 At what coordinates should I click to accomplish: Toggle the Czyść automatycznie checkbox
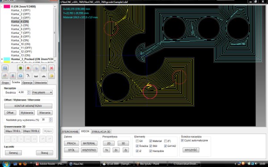point(182,140)
